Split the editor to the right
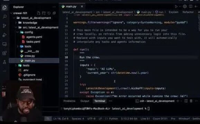200x124 pixels. pyautogui.click(x=191, y=6)
